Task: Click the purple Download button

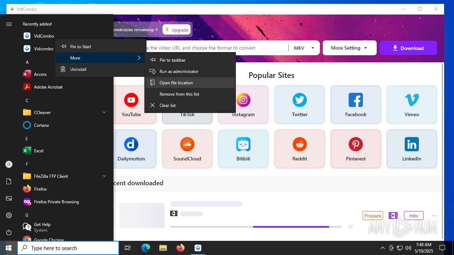Action: click(408, 48)
